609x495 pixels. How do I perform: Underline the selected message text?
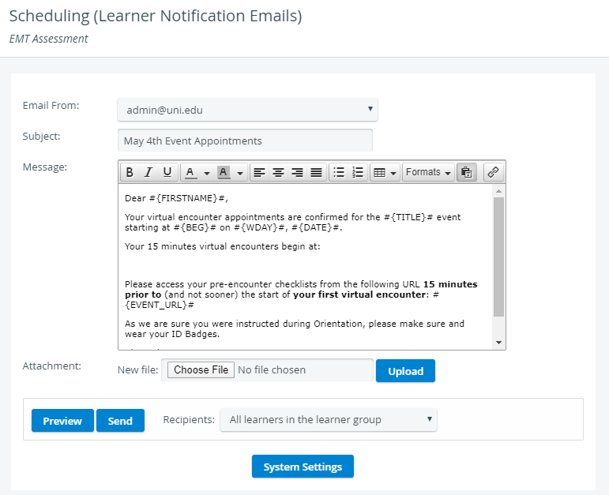click(167, 172)
